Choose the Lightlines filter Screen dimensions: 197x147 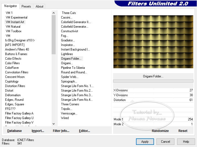coord(67,54)
